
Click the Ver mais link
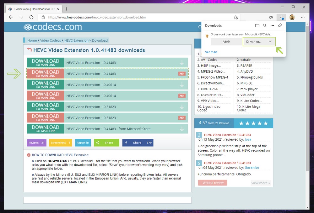pyautogui.click(x=211, y=52)
